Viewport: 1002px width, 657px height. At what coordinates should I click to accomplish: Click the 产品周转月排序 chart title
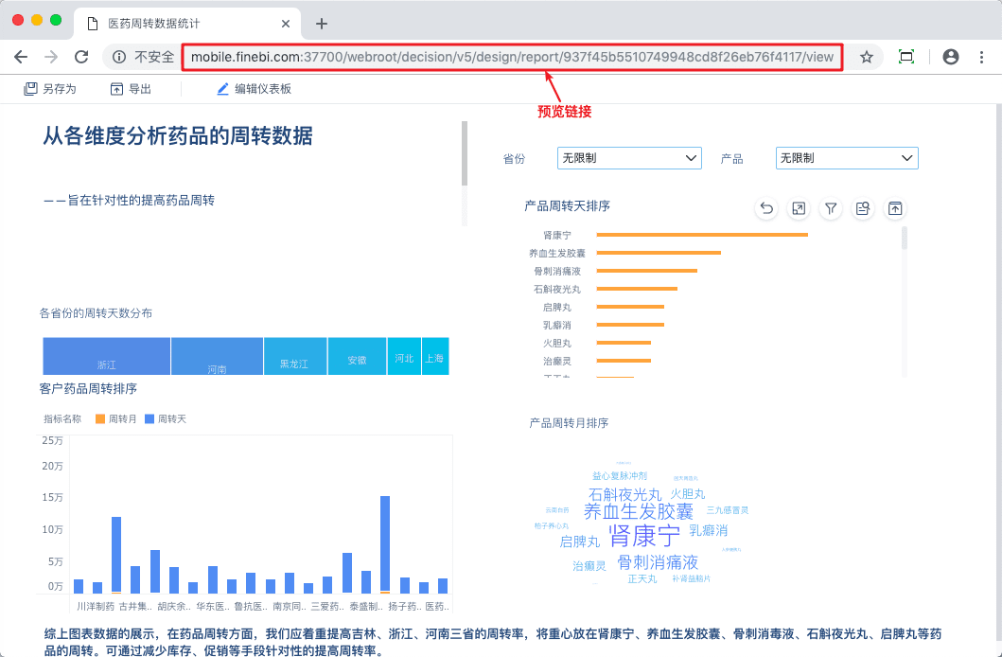click(569, 423)
